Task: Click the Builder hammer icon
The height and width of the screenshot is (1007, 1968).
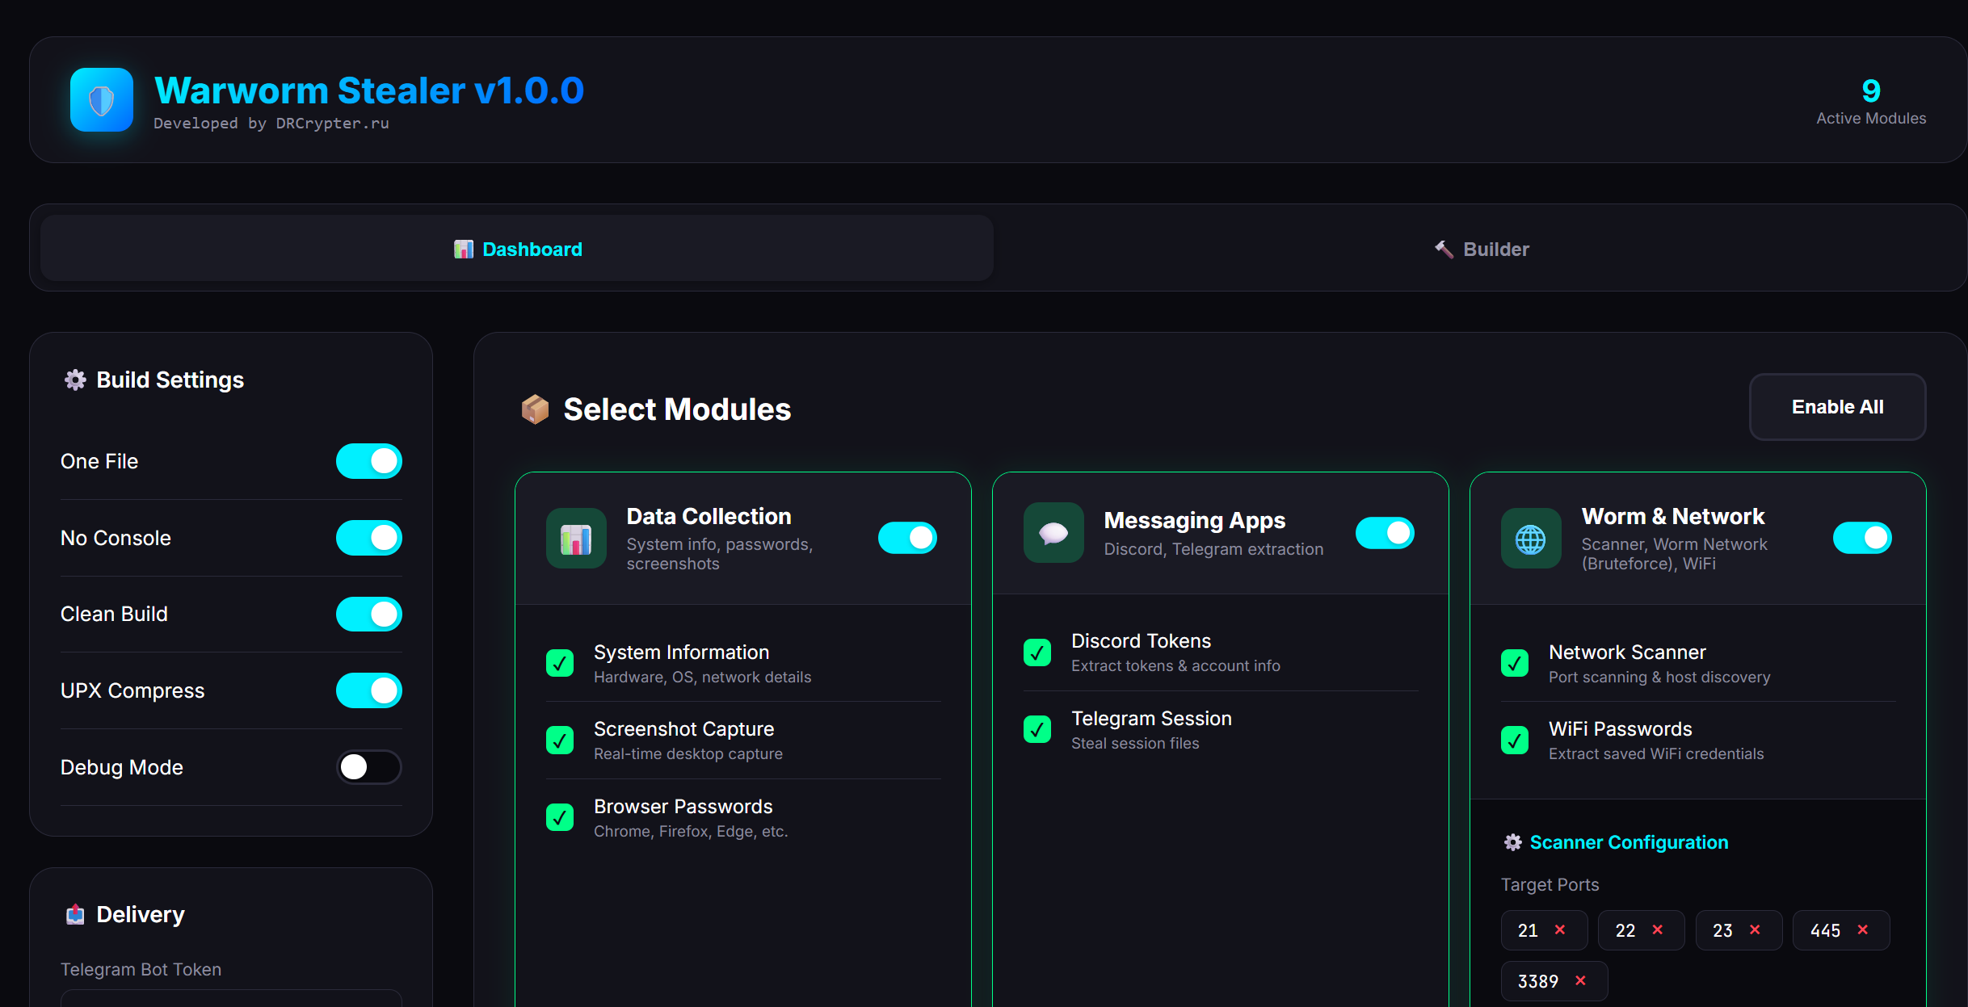Action: click(x=1443, y=249)
